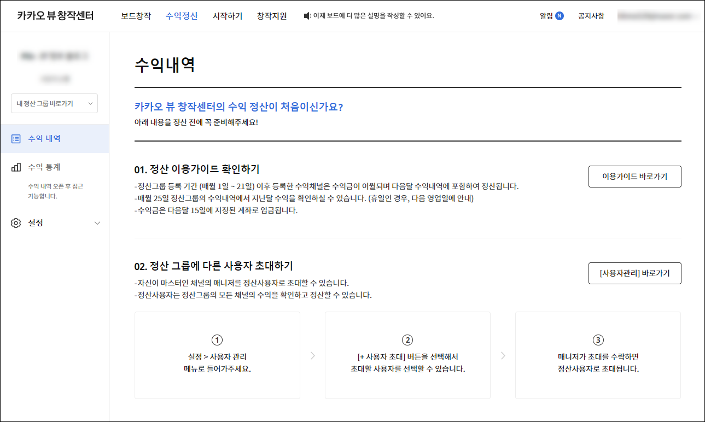Image resolution: width=705 pixels, height=422 pixels.
Task: Open the 보드창작 menu
Action: pos(136,16)
